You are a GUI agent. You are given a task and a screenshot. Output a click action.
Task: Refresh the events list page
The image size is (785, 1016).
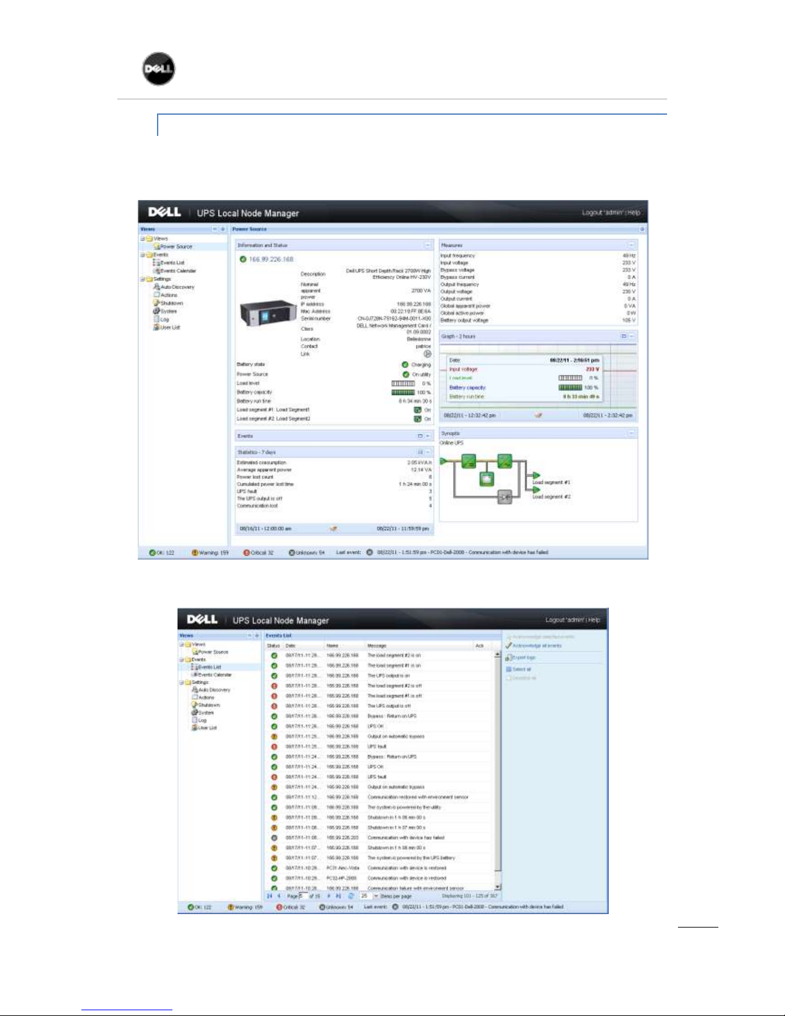click(351, 896)
